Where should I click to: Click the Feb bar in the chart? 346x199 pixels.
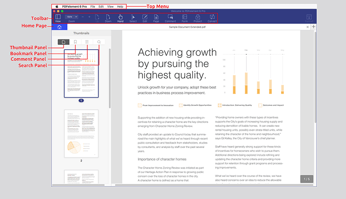246,83
